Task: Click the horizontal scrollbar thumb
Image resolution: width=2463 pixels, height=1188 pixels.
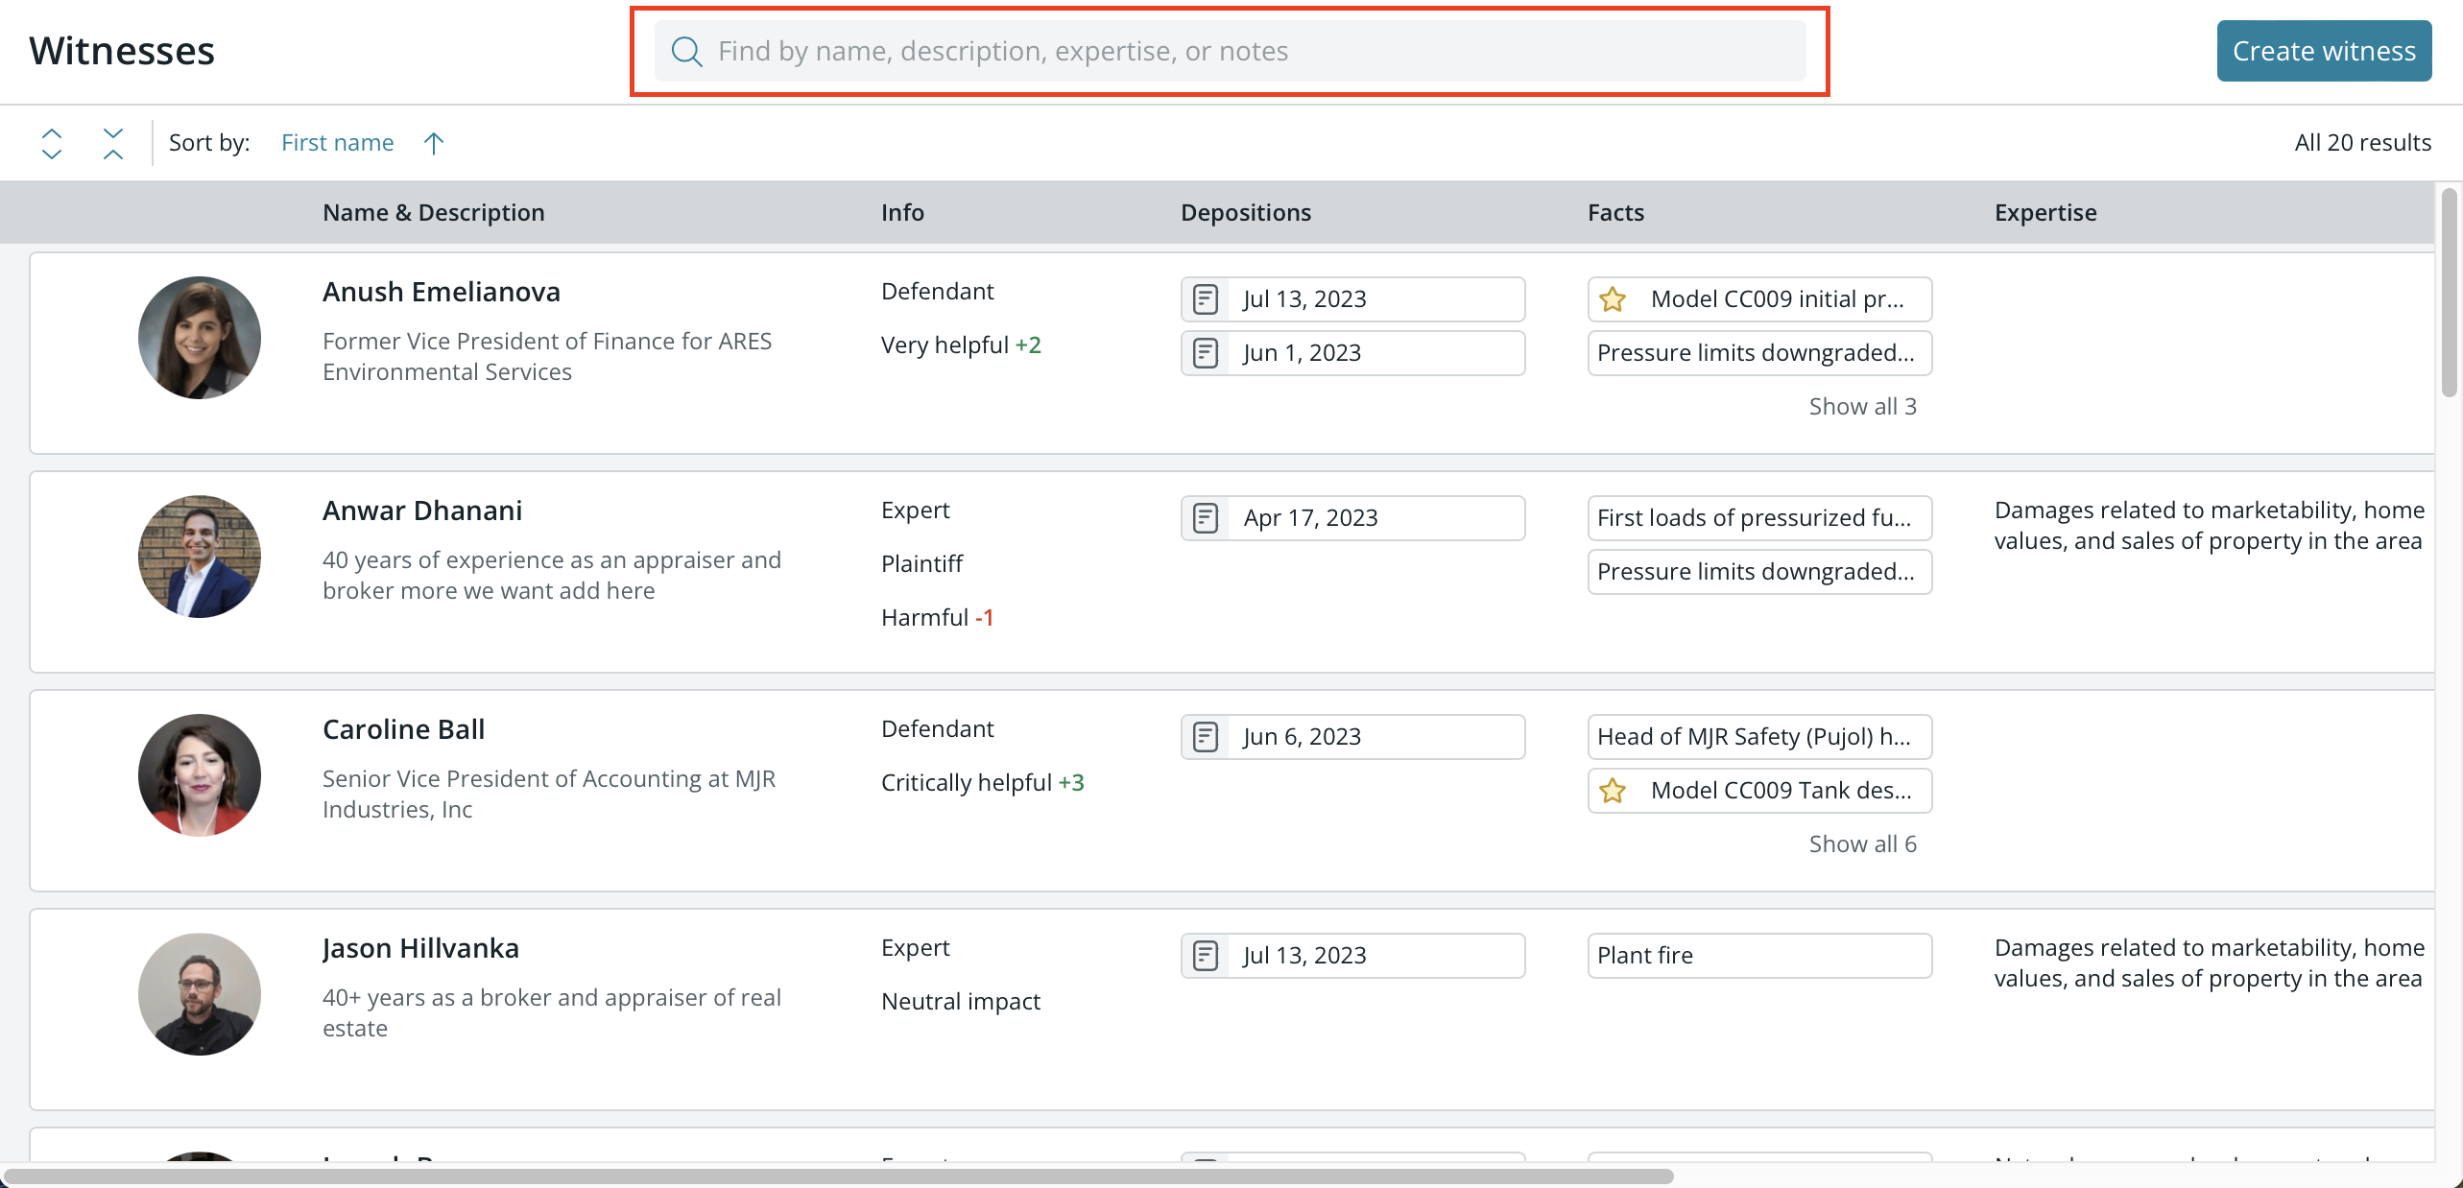Action: point(838,1176)
